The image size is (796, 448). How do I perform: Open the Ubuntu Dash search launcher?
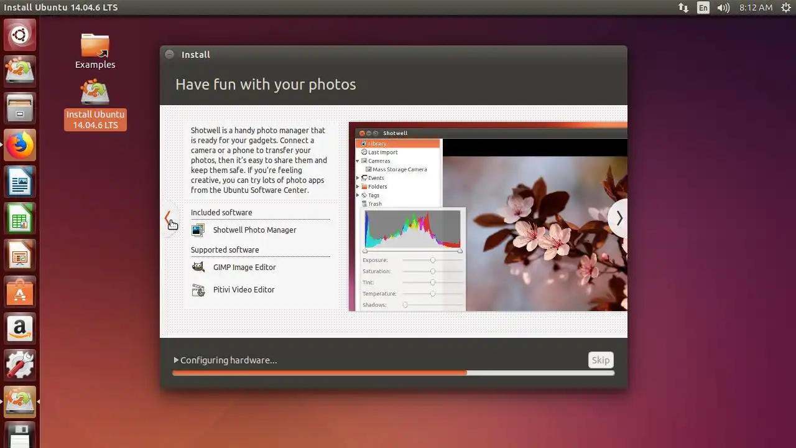(x=20, y=35)
